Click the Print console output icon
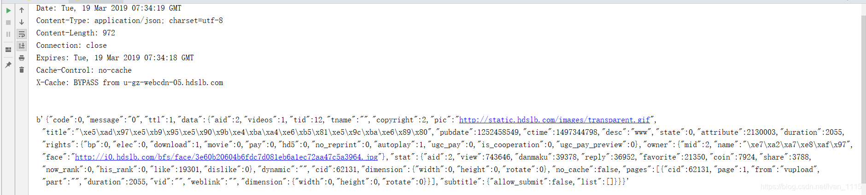The image size is (866, 195). pos(22,58)
